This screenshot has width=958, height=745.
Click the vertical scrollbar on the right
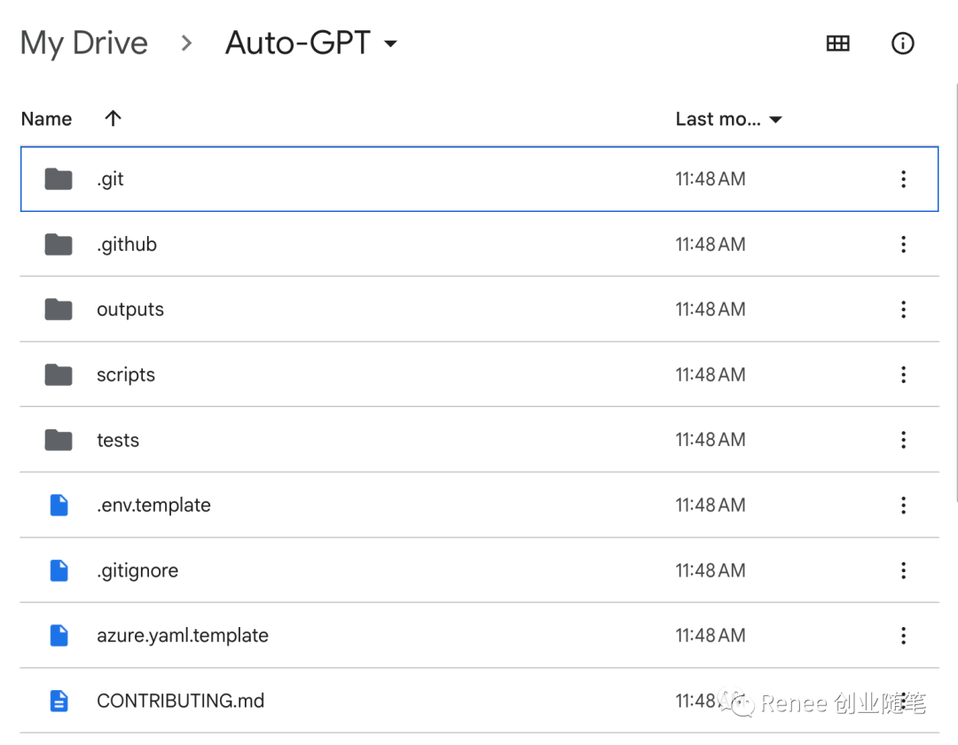(x=955, y=293)
